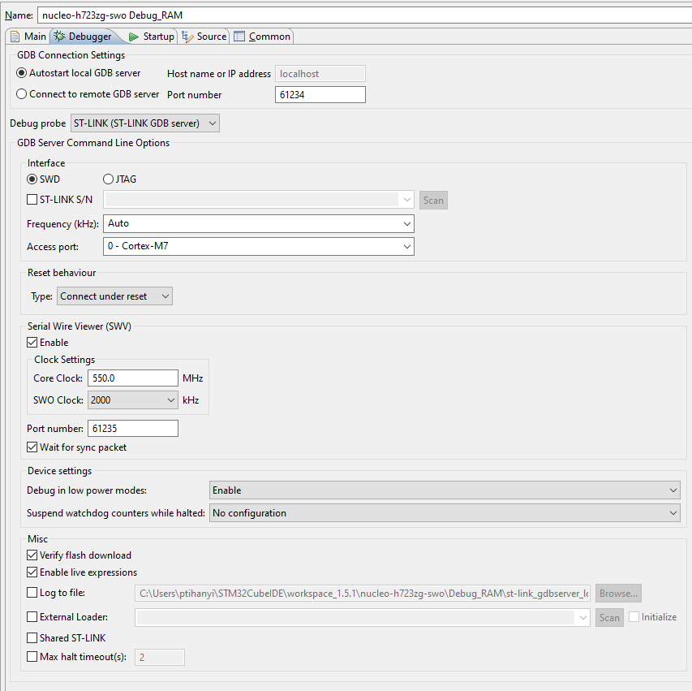The image size is (692, 691).
Task: Toggle Verify flash download checkbox
Action: (32, 555)
